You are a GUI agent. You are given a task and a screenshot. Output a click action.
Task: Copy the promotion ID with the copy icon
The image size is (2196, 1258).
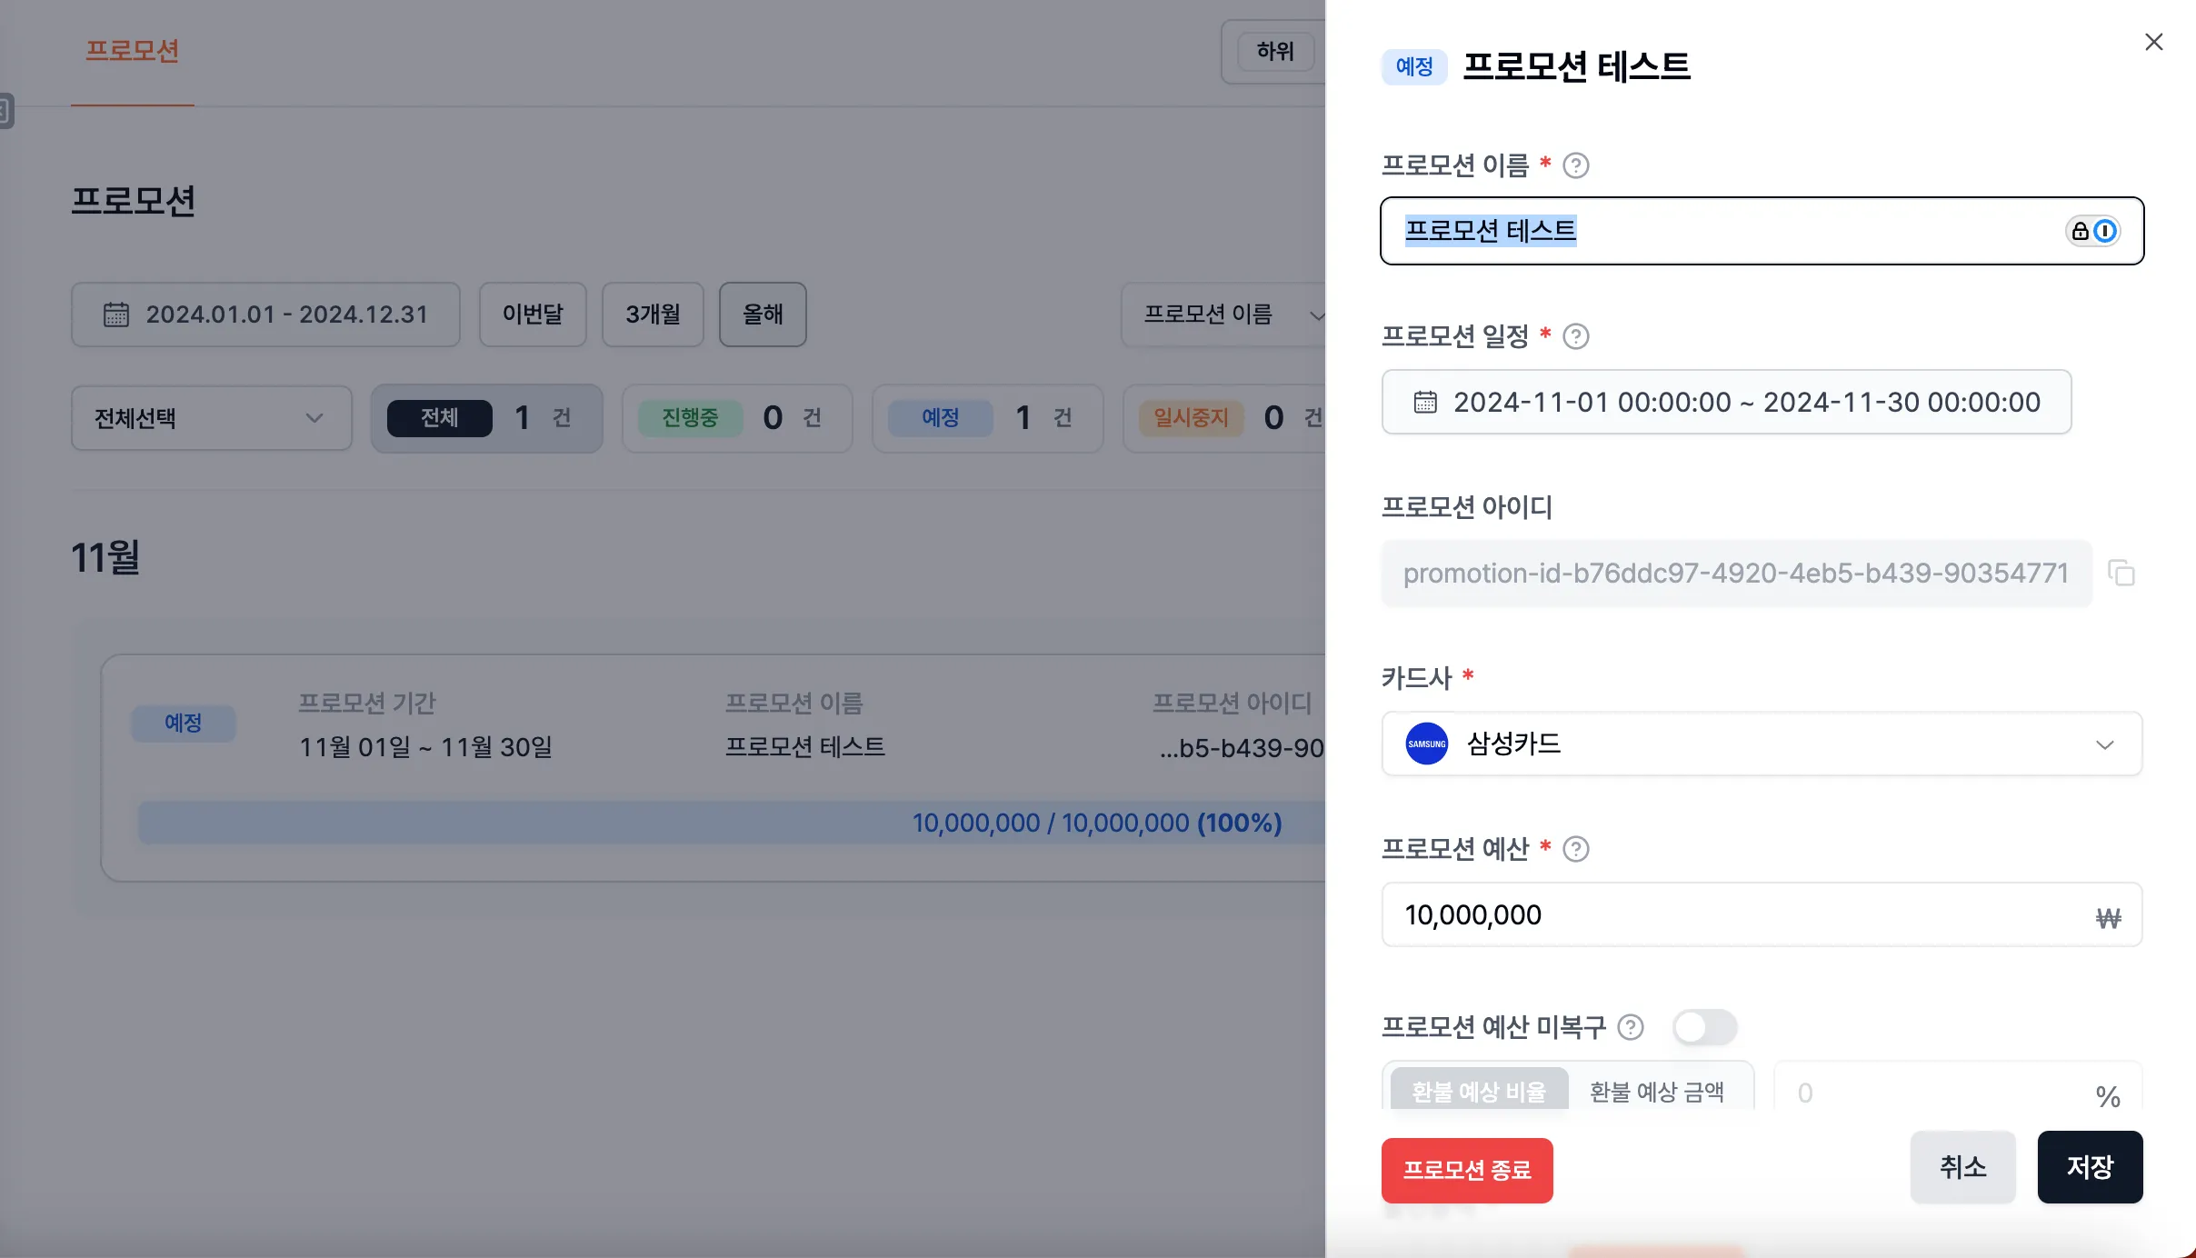2121,573
